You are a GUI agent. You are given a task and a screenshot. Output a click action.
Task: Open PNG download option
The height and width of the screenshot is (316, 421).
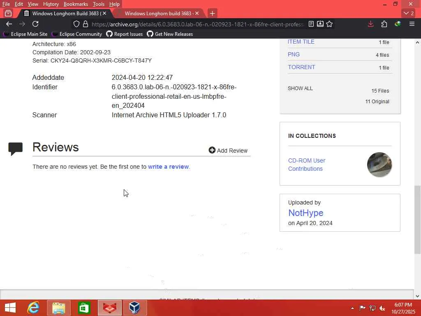coord(294,54)
